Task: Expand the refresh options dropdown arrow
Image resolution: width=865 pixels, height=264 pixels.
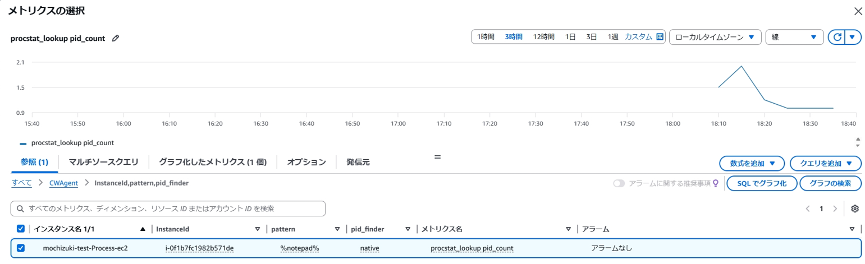Action: tap(853, 37)
